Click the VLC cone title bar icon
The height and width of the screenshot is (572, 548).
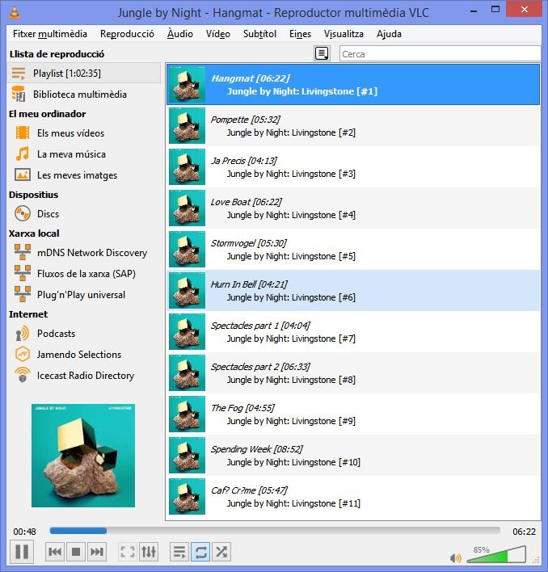click(15, 11)
